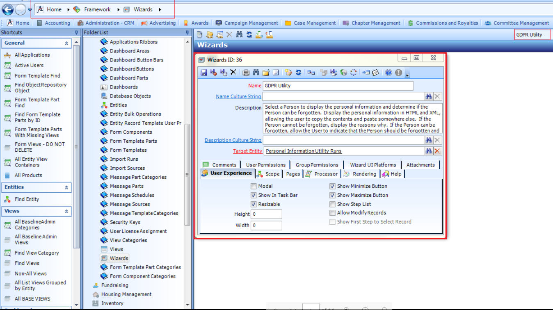Click the globe icon in the record toolbar

pyautogui.click(x=343, y=73)
